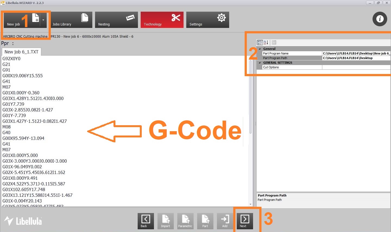The height and width of the screenshot is (232, 391).
Task: Select the Technology section
Action: (162, 20)
